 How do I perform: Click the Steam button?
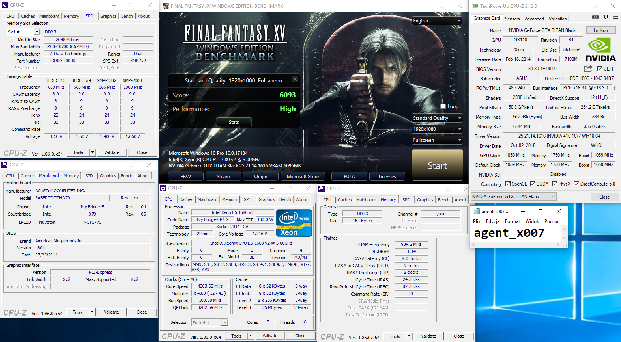223,177
